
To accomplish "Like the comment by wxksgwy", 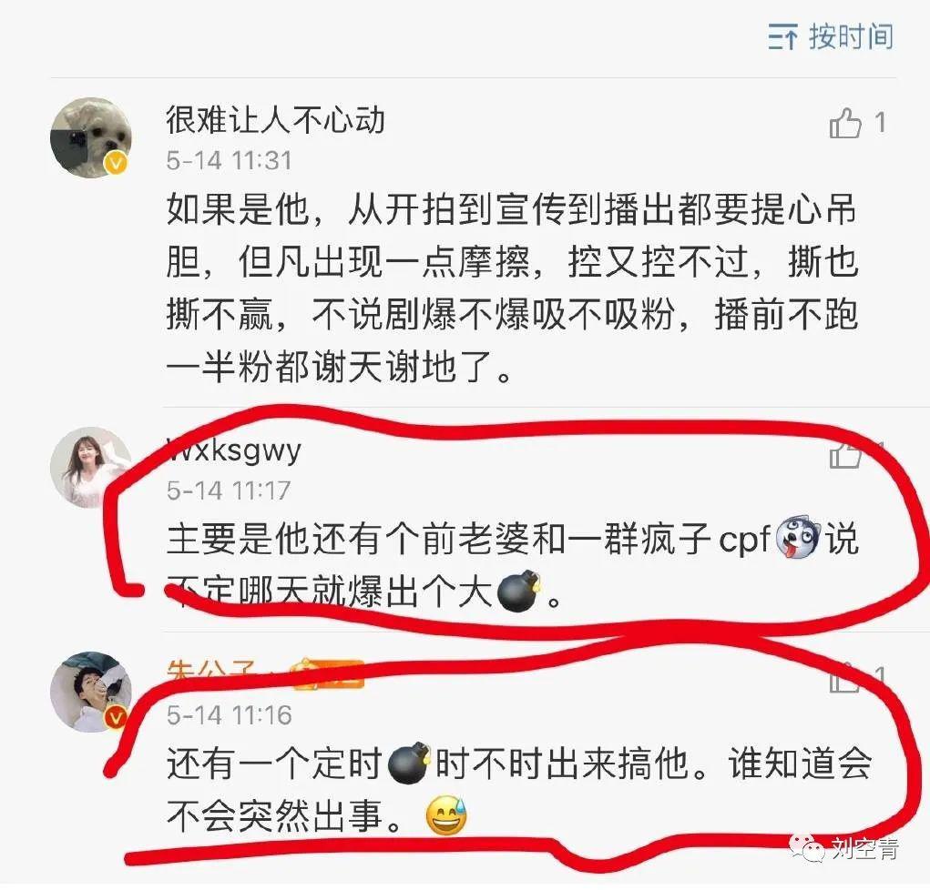I will coord(845,454).
